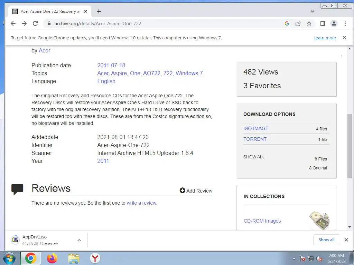Click the Google icon in address bar
The height and width of the screenshot is (265, 354).
[x=287, y=23]
